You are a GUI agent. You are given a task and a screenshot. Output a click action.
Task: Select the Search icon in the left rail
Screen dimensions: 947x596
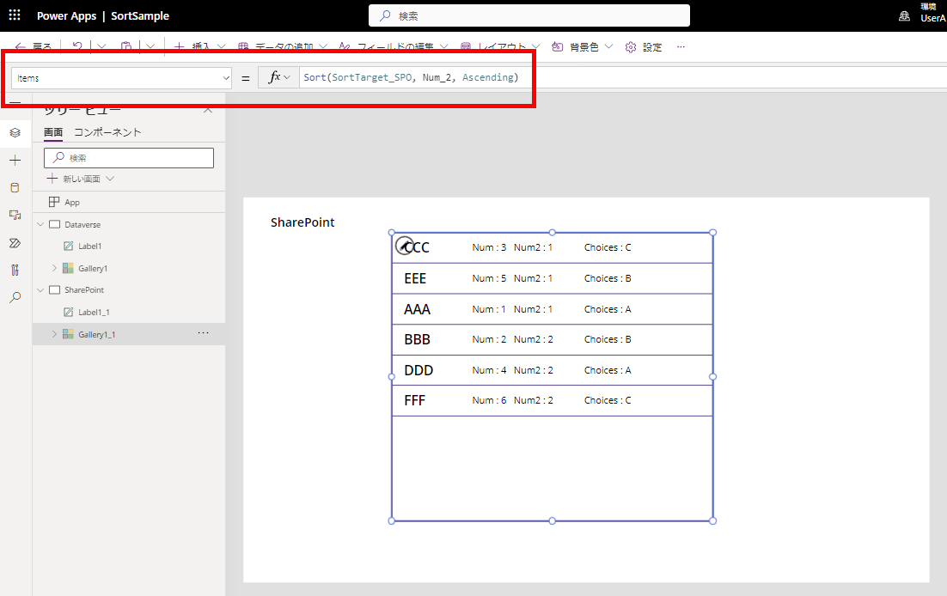(14, 298)
